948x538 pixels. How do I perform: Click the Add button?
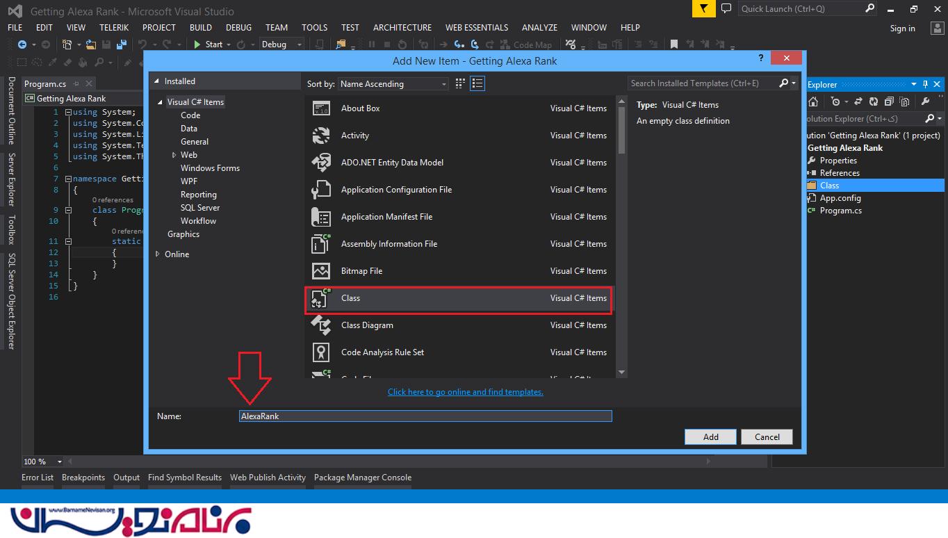[710, 437]
